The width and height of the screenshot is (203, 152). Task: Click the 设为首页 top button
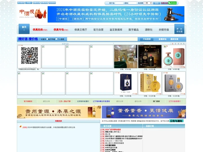(21, 3)
